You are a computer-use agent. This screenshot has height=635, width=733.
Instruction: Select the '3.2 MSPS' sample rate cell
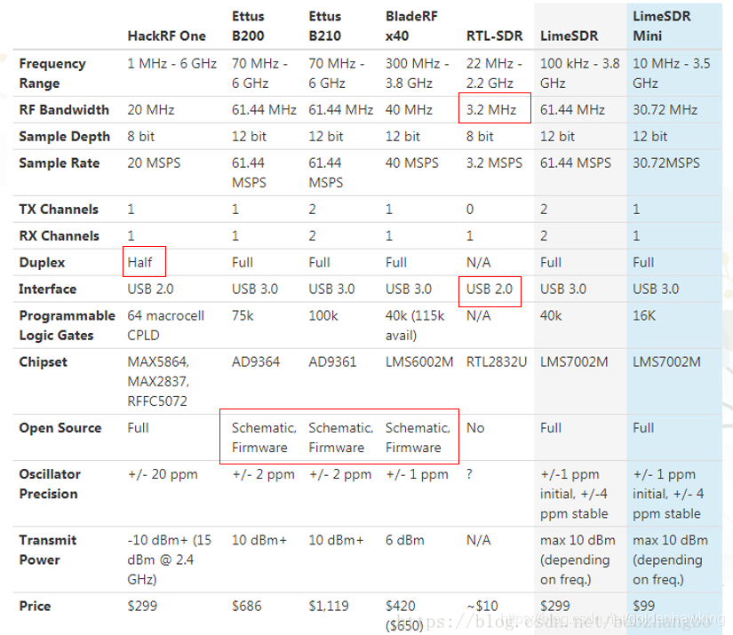pyautogui.click(x=494, y=163)
